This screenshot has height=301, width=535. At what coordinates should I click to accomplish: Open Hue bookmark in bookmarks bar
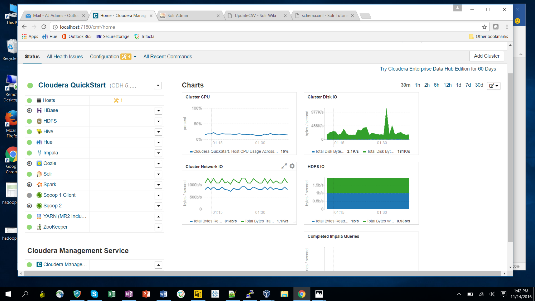50,36
